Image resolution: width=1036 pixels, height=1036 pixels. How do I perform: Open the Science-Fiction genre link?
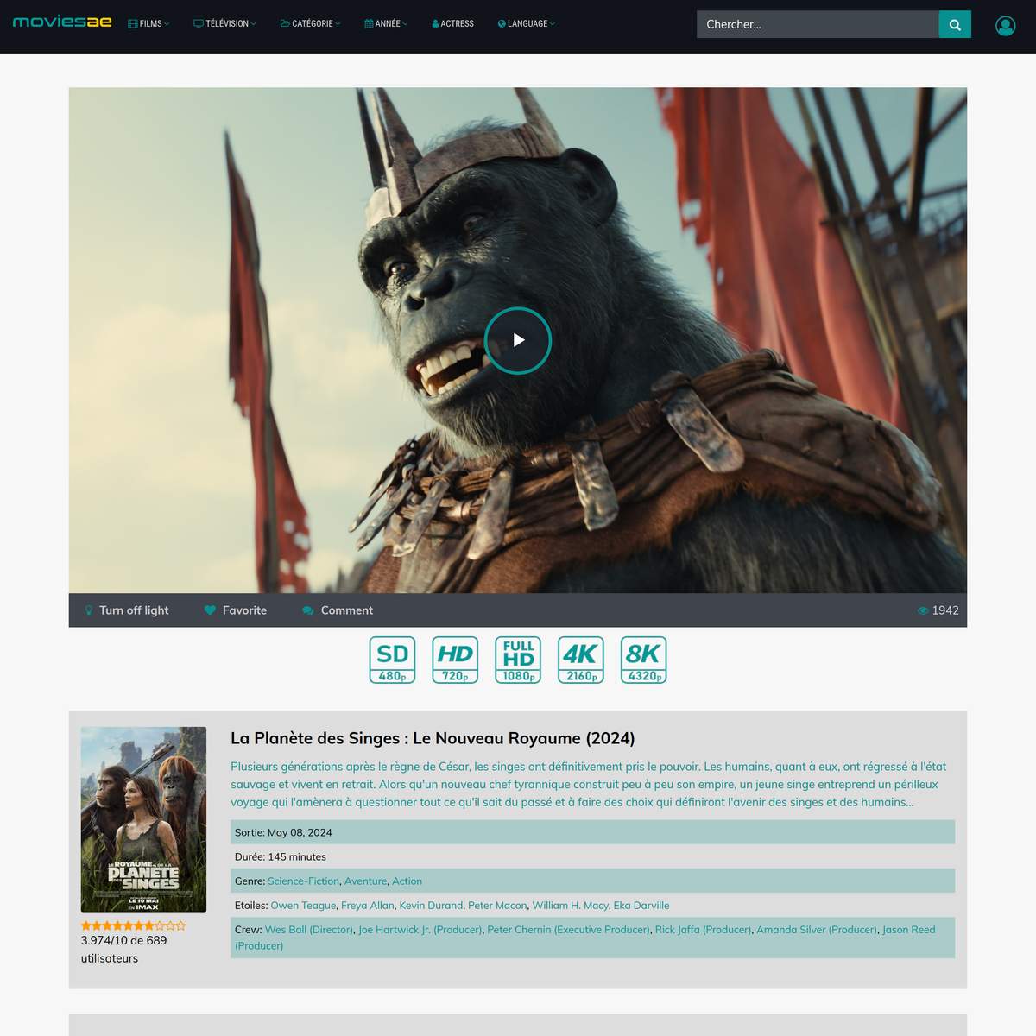[303, 881]
